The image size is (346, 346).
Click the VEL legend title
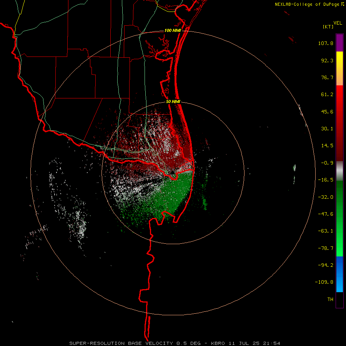338,23
